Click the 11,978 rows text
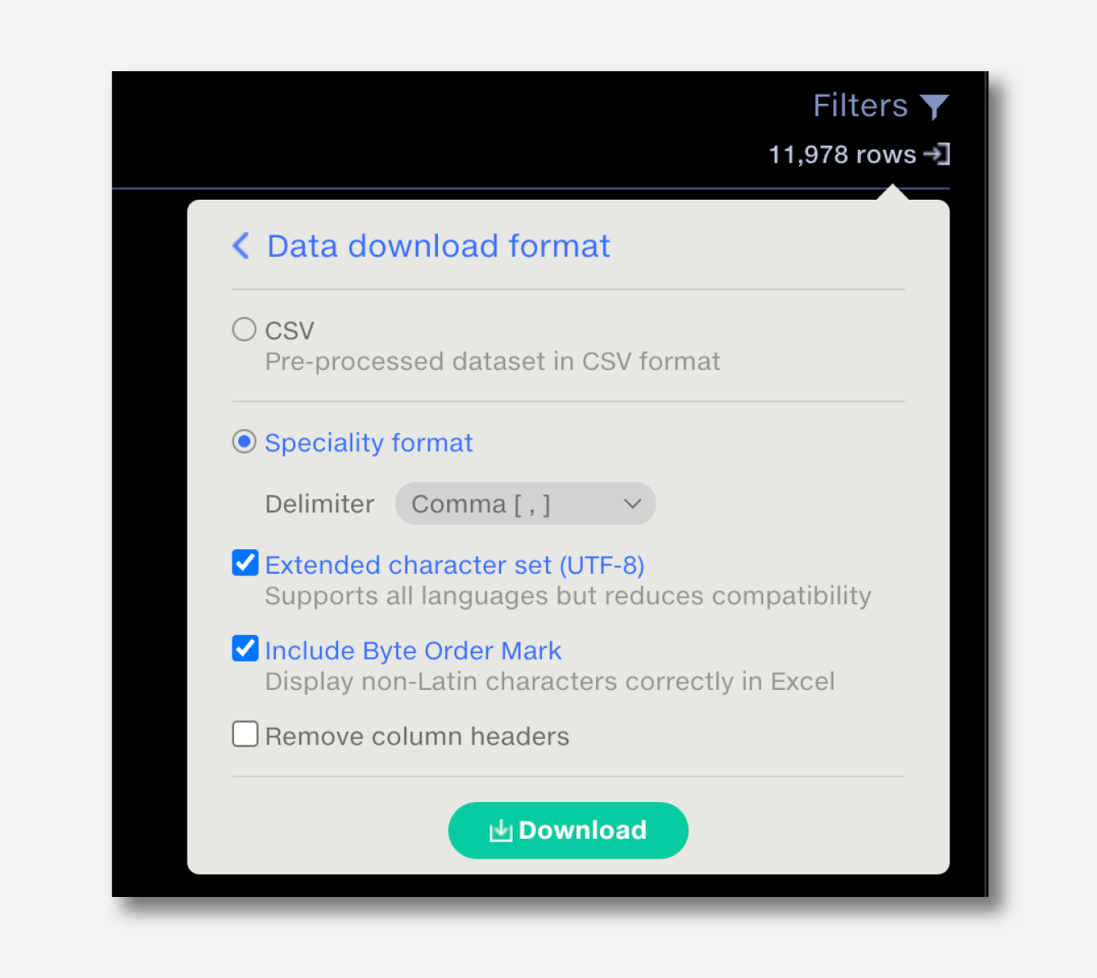 (842, 155)
